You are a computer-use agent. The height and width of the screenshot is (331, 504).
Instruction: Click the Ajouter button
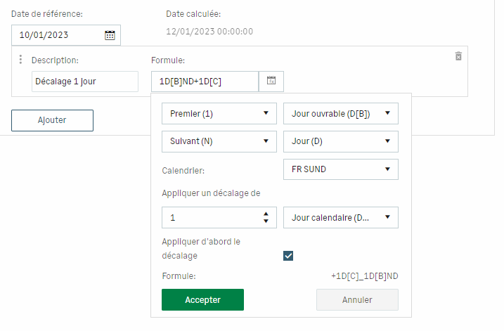tap(52, 120)
